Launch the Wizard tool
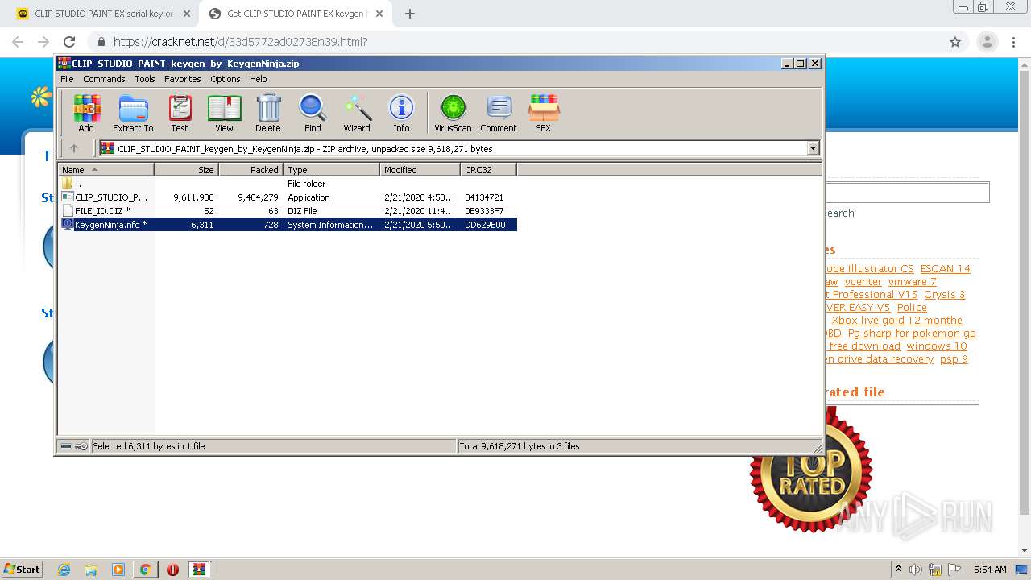The height and width of the screenshot is (580, 1031). coord(357,113)
